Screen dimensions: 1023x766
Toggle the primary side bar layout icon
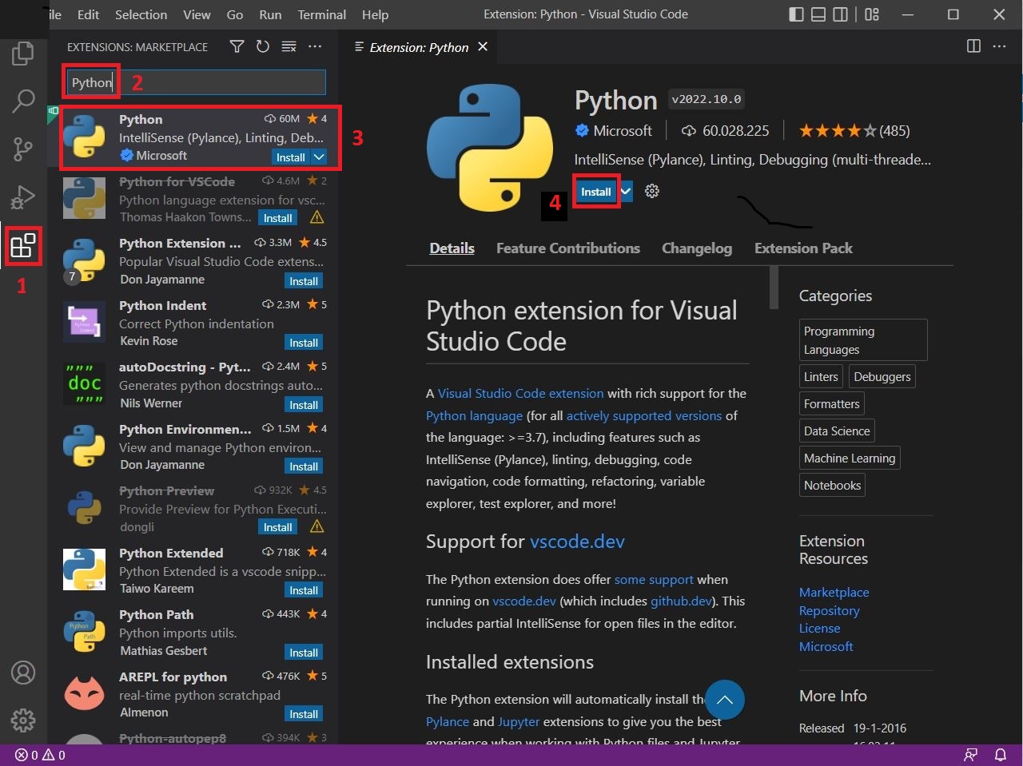pyautogui.click(x=796, y=14)
